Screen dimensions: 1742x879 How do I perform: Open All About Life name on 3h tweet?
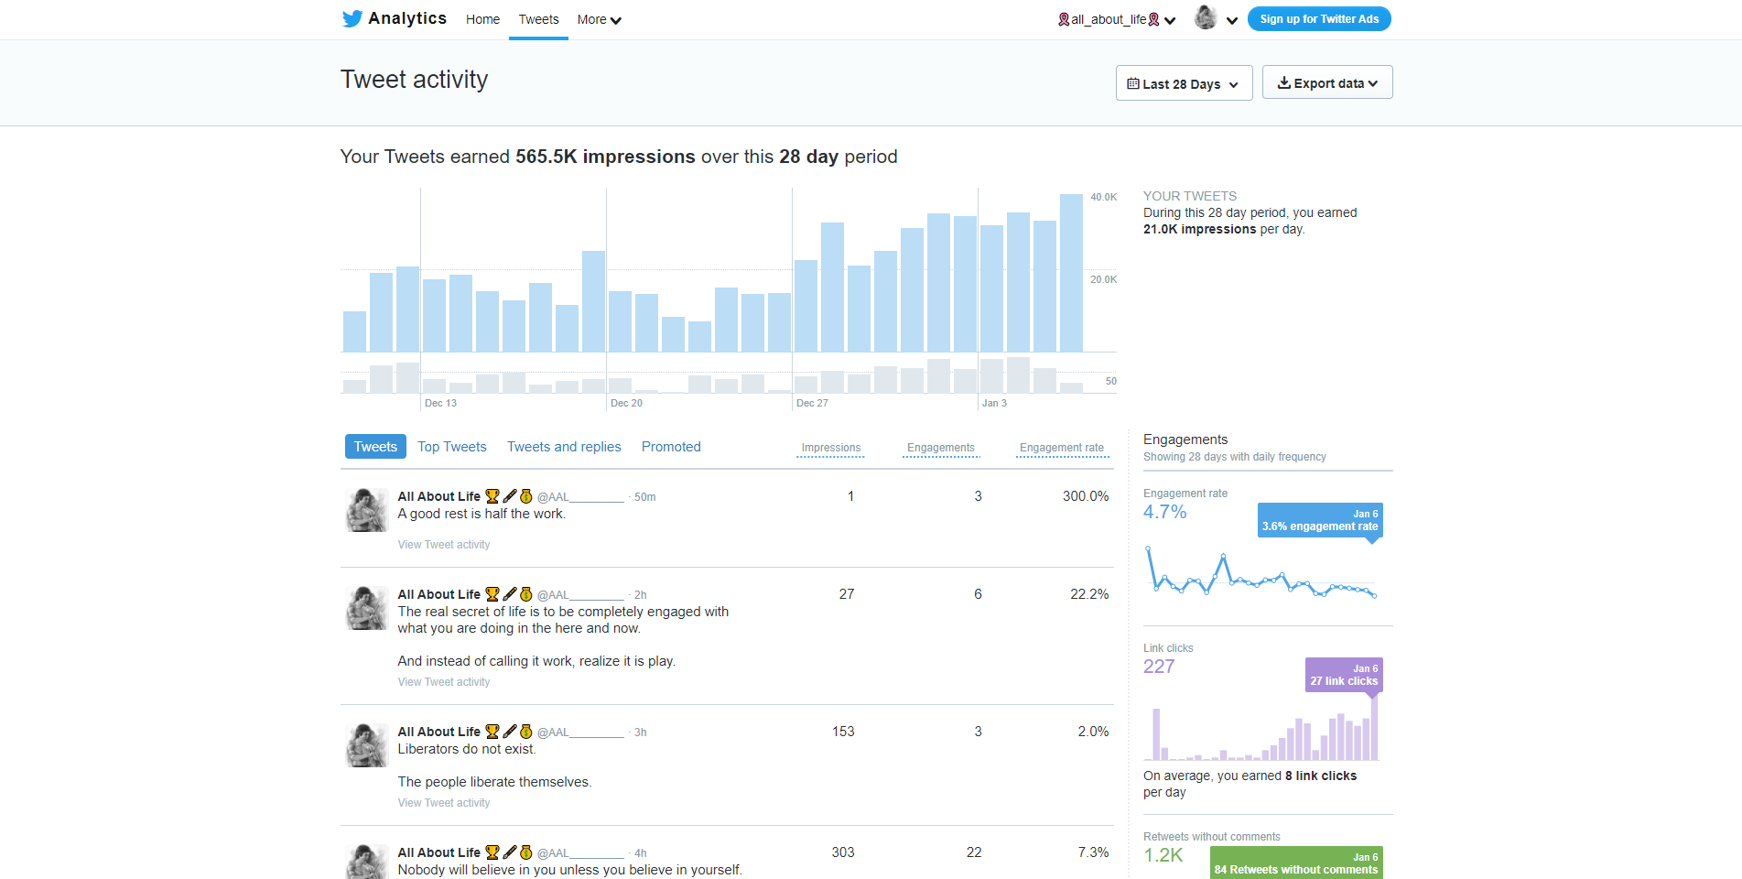[438, 732]
